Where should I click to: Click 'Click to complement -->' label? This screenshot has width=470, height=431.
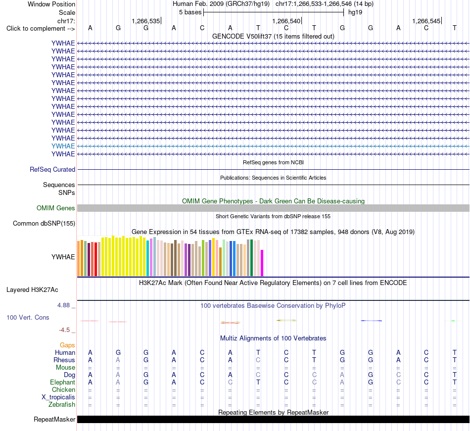pos(41,29)
